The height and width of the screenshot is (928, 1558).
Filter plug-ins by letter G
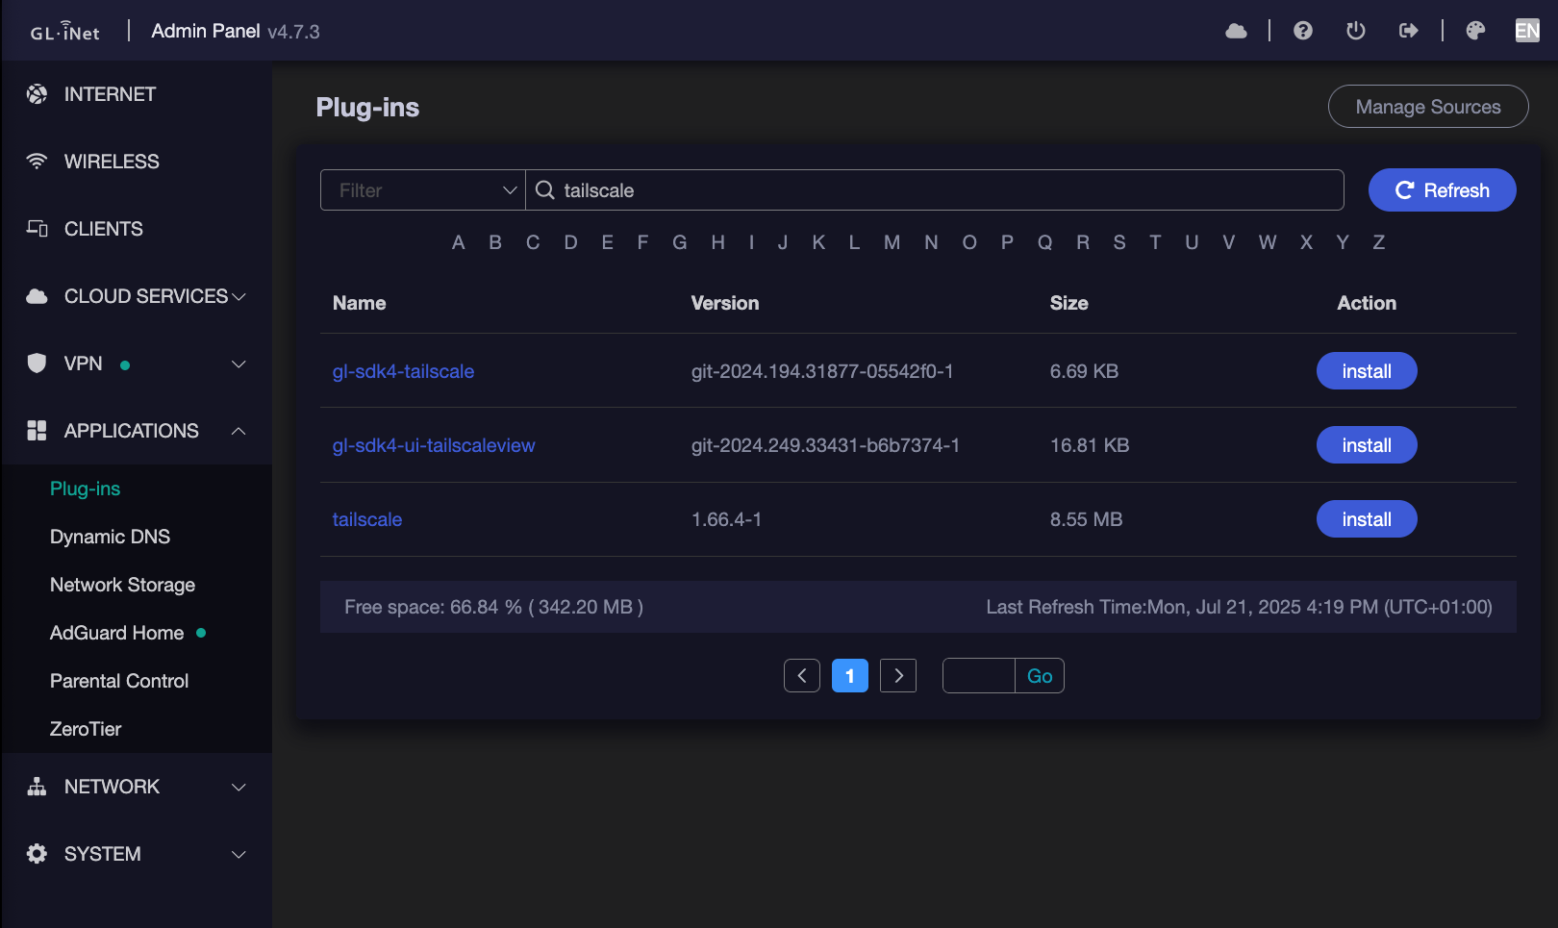click(680, 242)
